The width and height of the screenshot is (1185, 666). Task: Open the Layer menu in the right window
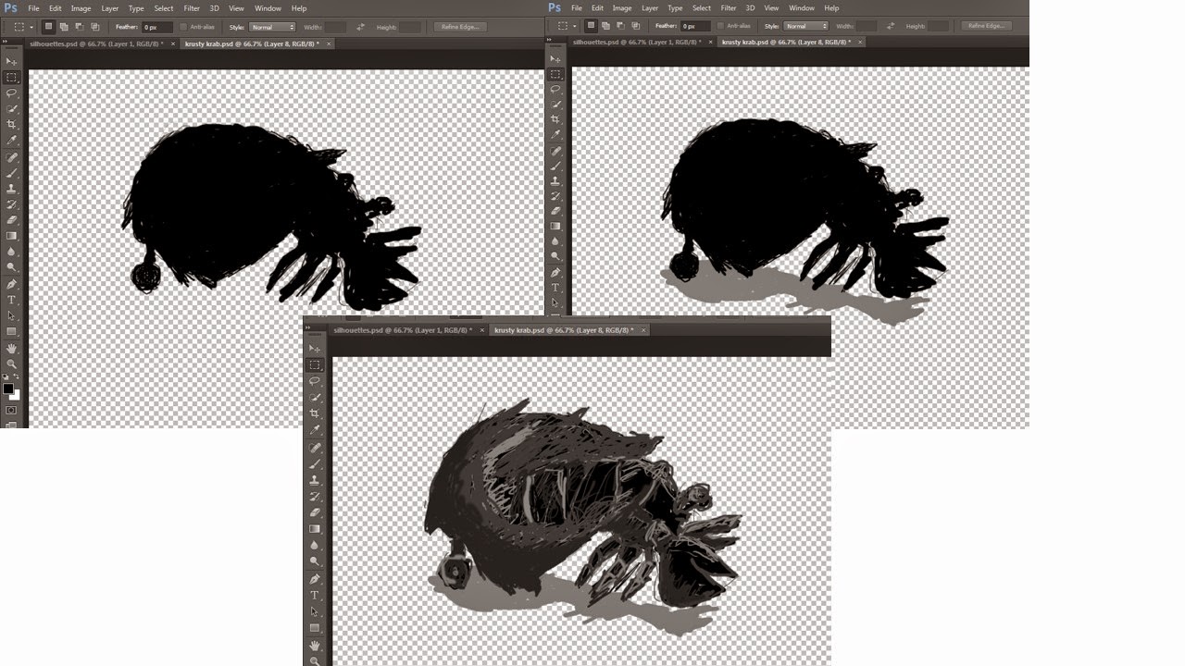click(650, 8)
